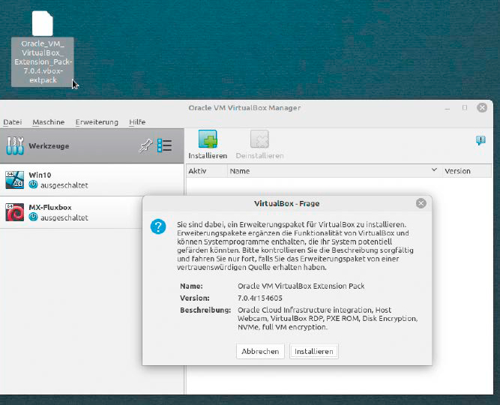This screenshot has width=500, height=405.
Task: Minimize the VirtualBox Manager window
Action: pos(448,109)
